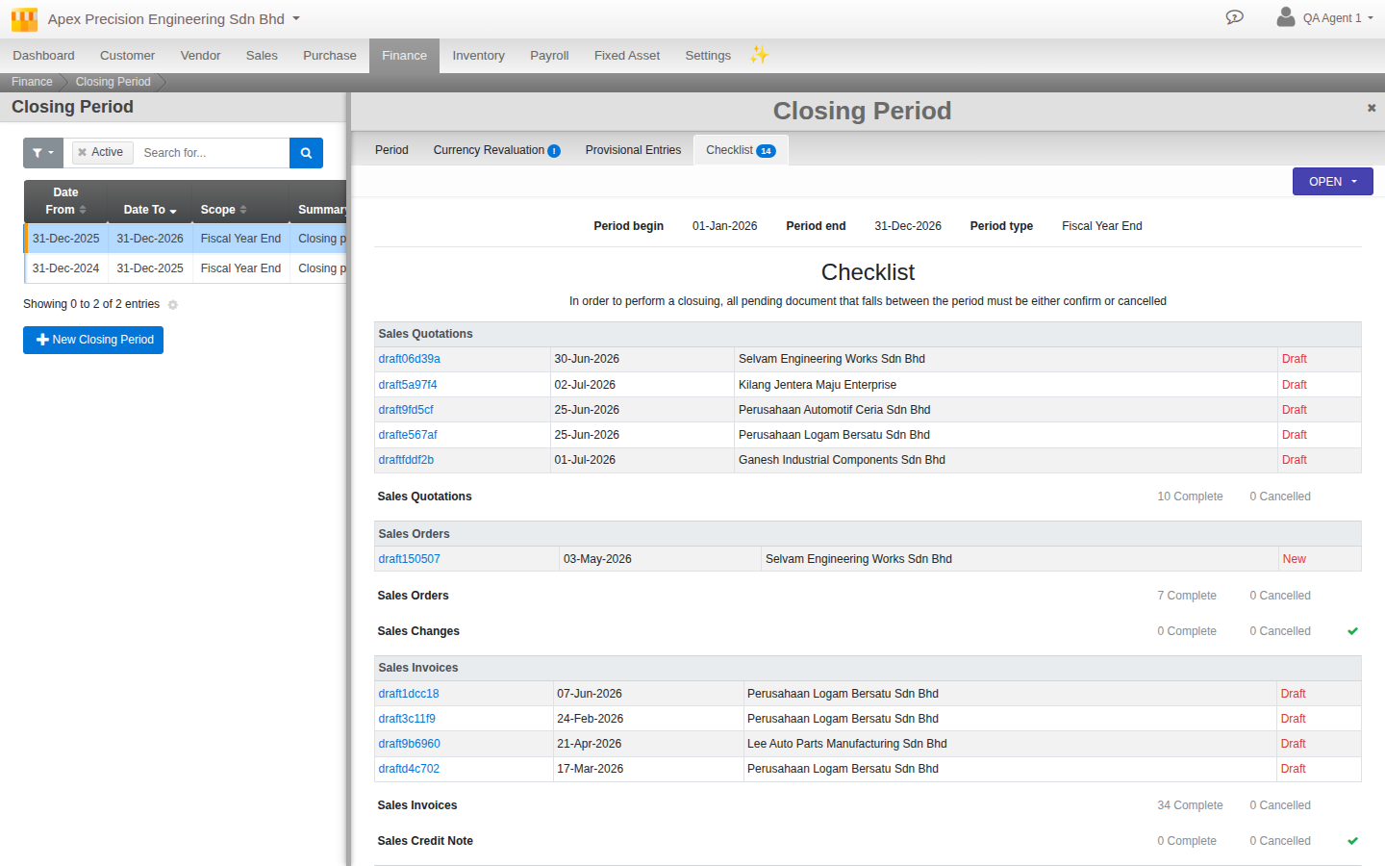The image size is (1385, 866).
Task: Sort by Date From column
Action: click(x=65, y=201)
